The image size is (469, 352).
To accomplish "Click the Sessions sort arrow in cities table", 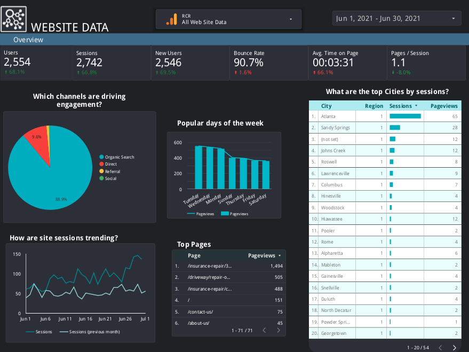I will (416, 106).
